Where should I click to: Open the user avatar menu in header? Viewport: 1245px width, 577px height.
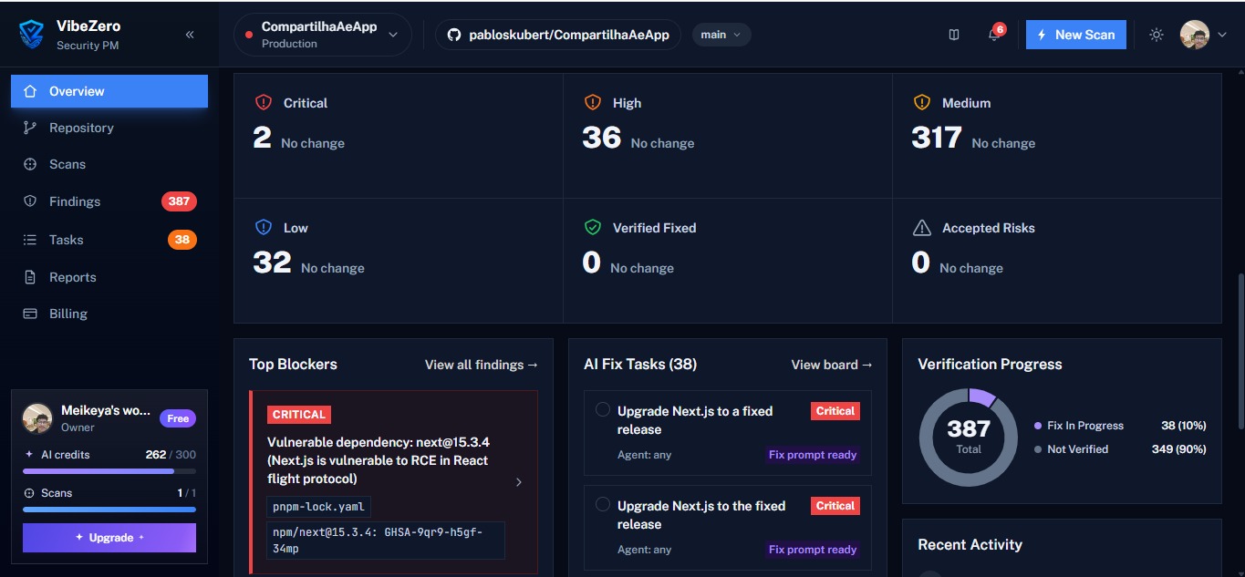click(x=1195, y=35)
